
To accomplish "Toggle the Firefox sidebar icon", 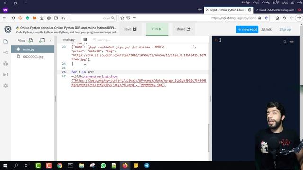I will click(x=56, y=18).
